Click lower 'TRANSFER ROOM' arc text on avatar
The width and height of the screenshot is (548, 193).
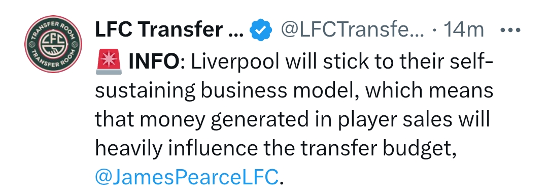(53, 62)
